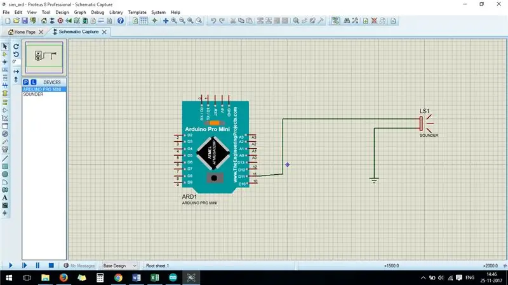Select the 2D Circle drawing tool
The width and height of the screenshot is (508, 285).
click(x=5, y=174)
